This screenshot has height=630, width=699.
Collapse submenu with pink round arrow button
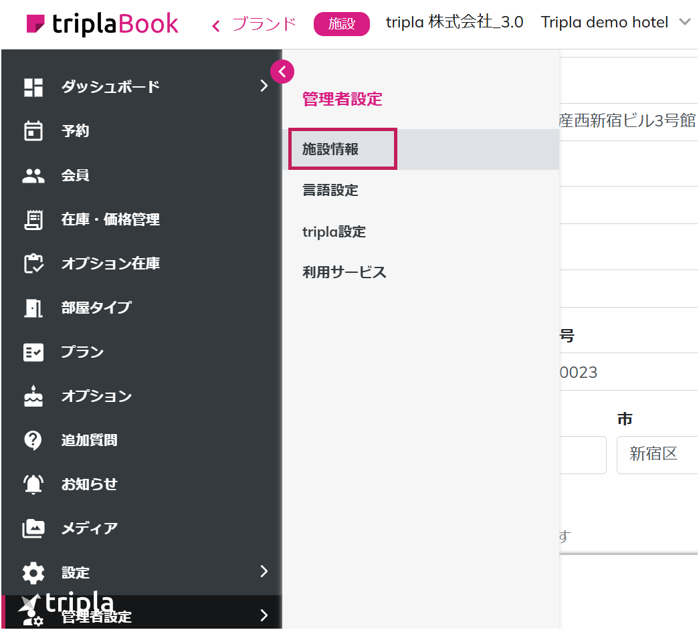tap(282, 72)
